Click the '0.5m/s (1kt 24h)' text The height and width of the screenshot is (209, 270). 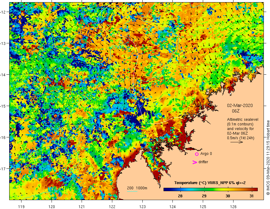point(241,138)
